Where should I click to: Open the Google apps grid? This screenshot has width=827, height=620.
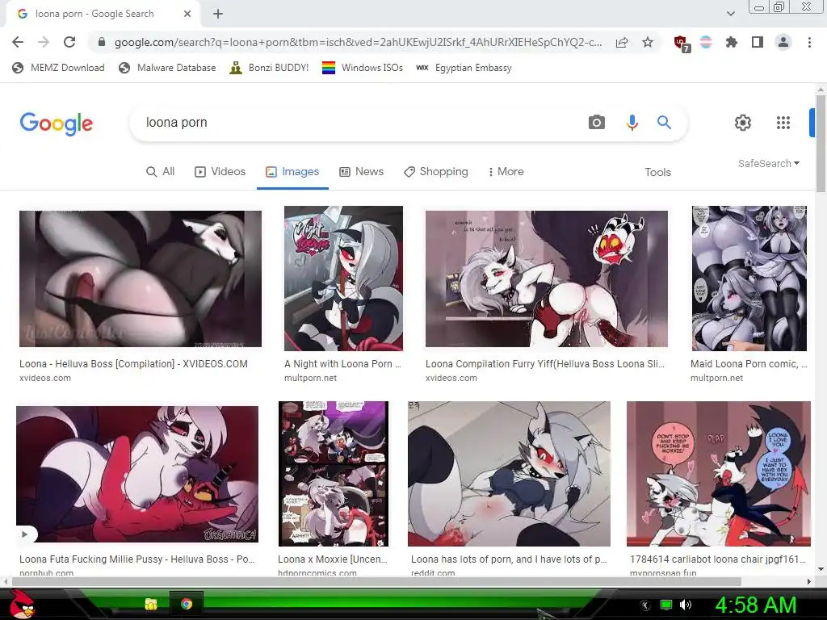click(x=783, y=123)
